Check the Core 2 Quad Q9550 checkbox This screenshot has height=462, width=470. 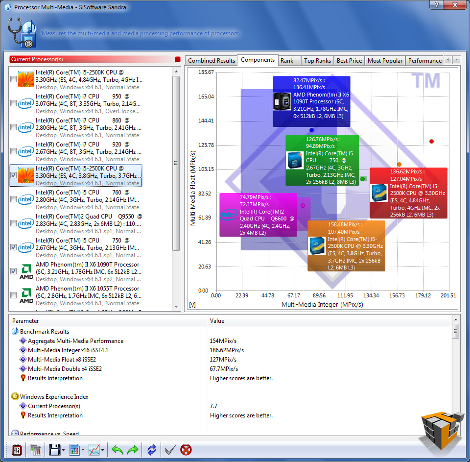pyautogui.click(x=13, y=223)
